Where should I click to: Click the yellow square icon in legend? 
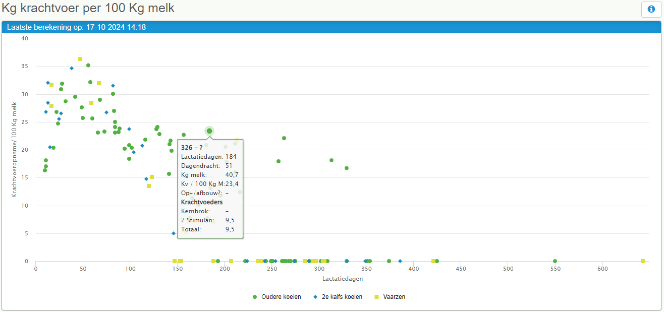376,297
